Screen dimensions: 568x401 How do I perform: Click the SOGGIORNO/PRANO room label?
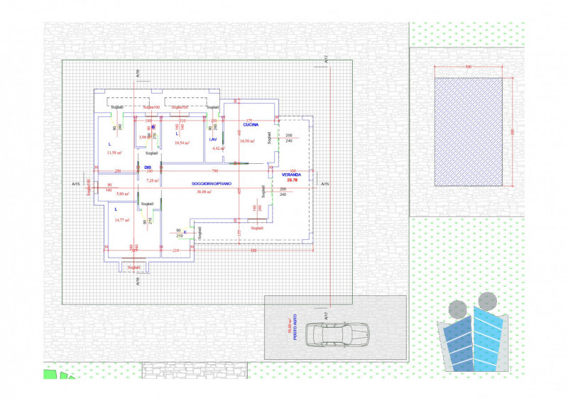212,184
